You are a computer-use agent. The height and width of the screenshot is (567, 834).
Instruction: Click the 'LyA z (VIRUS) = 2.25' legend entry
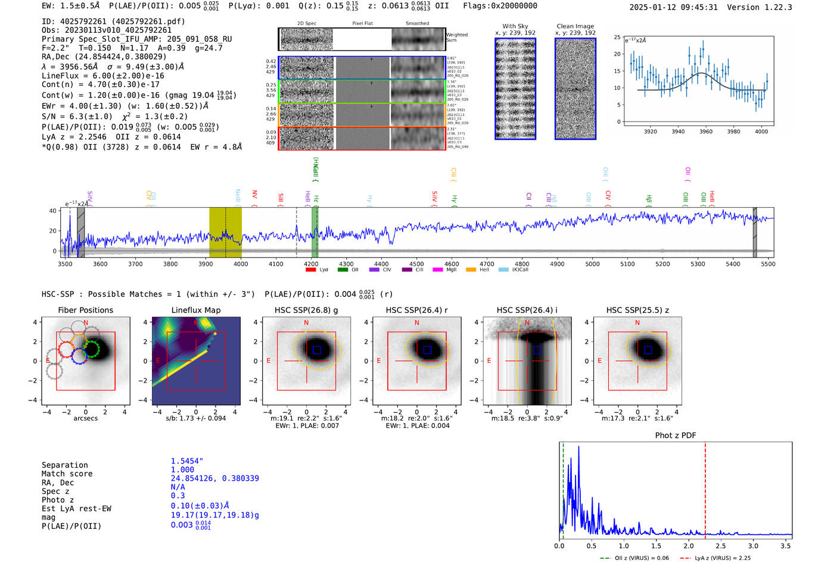click(715, 558)
